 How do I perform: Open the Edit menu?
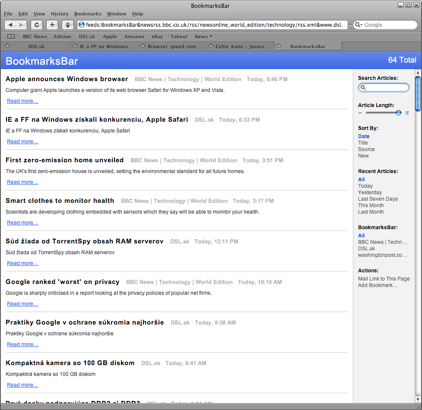[x=23, y=14]
